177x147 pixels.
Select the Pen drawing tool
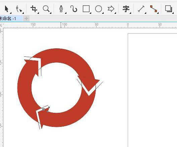click(61, 9)
